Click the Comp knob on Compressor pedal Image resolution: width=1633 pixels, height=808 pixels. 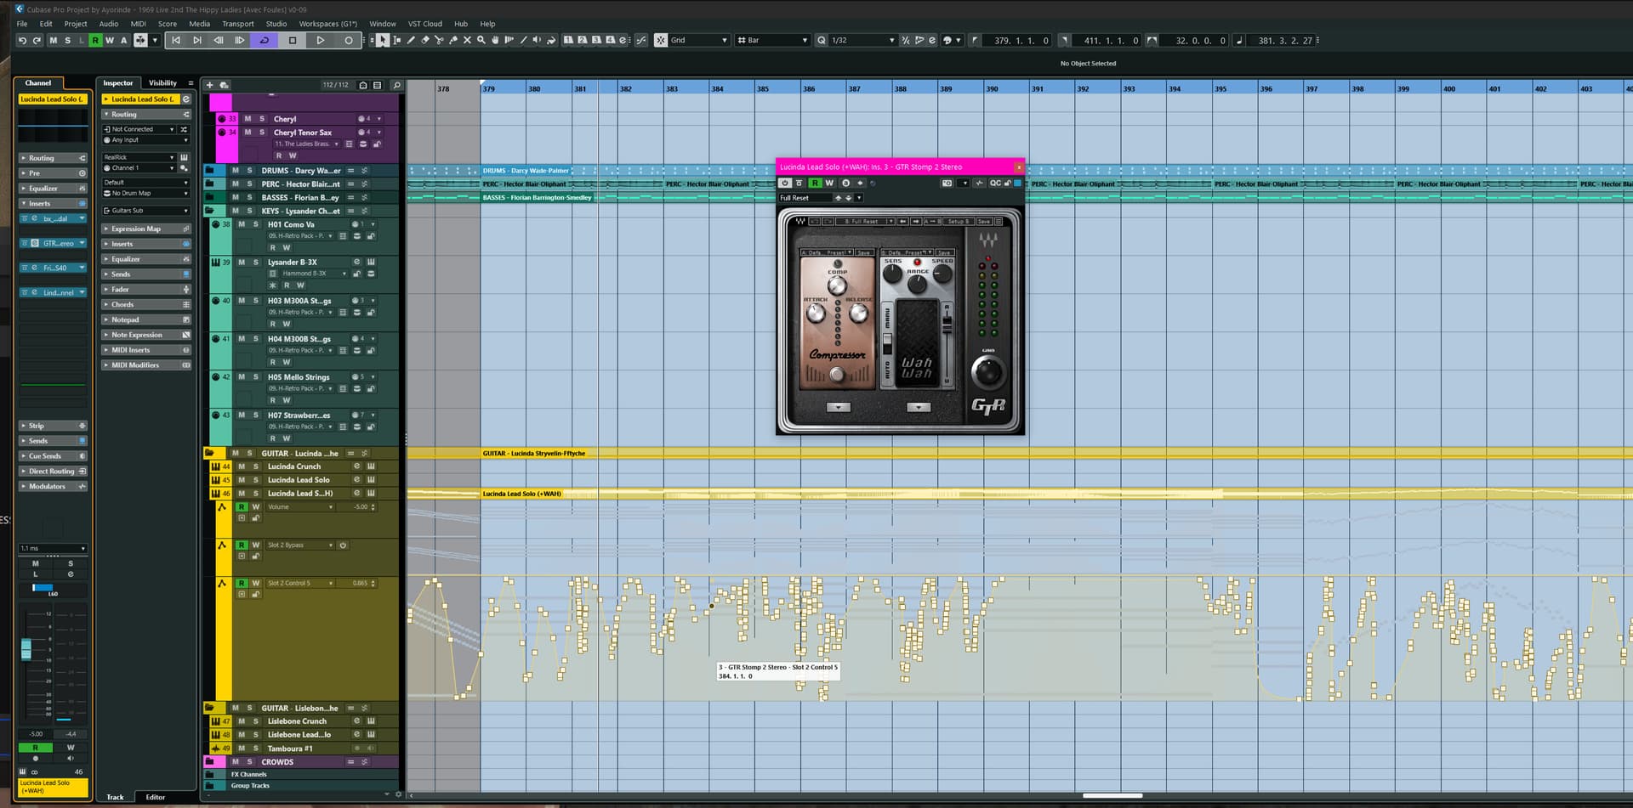(x=837, y=285)
